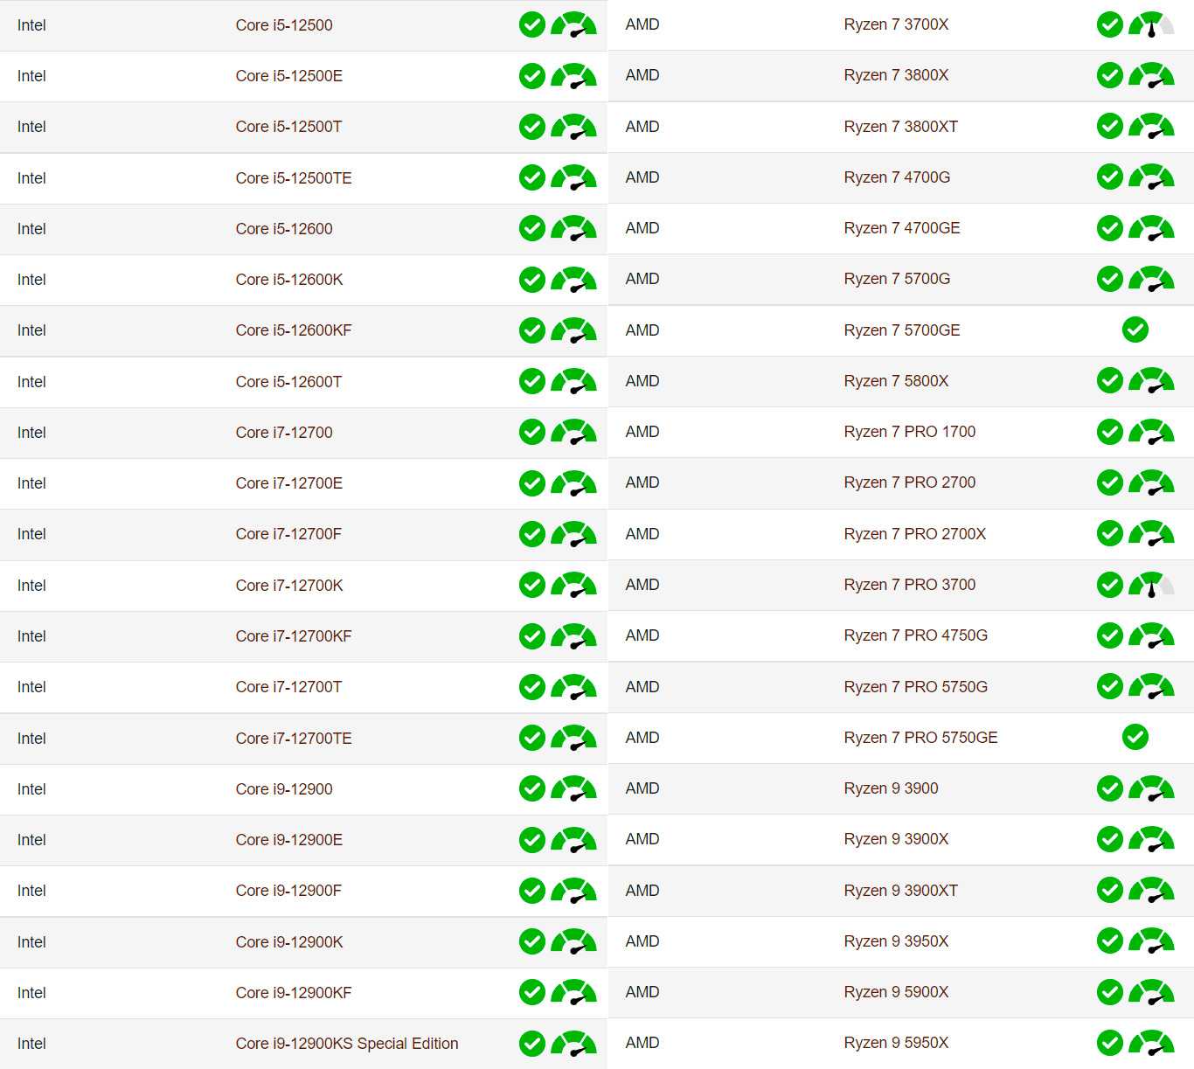Open the Ryzen 7 4700GE entry

pos(901,228)
